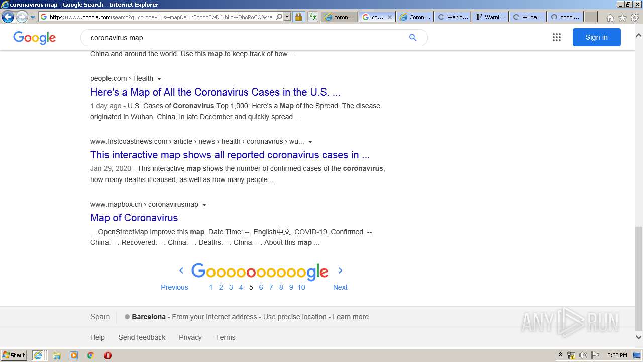Open 'This interactive map shows all reported' result

[x=230, y=155]
